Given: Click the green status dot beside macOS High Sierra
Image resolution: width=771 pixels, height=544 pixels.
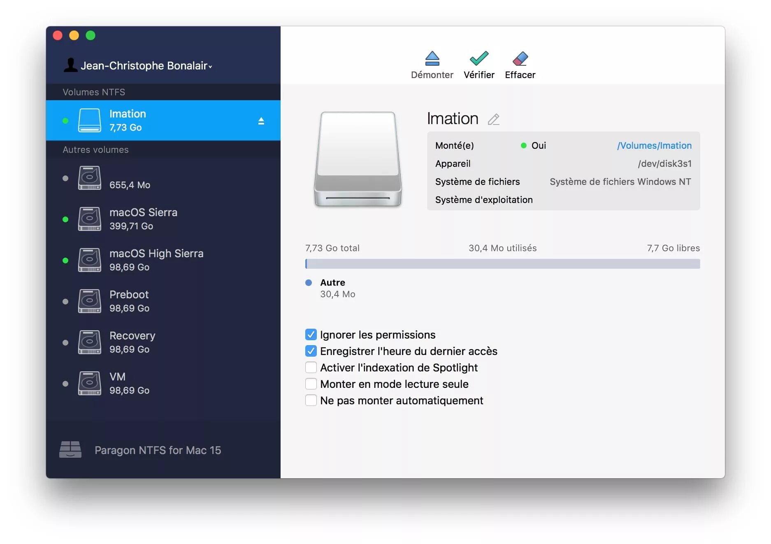Looking at the screenshot, I should click(65, 260).
